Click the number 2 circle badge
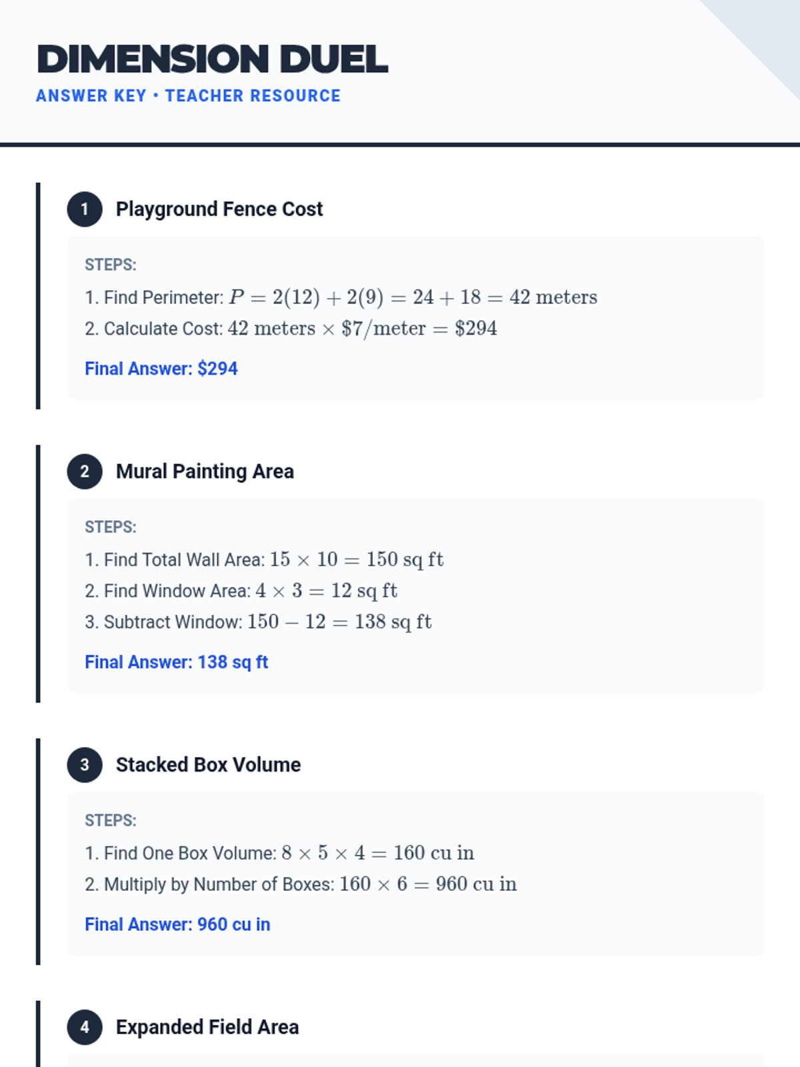The height and width of the screenshot is (1067, 800). click(x=85, y=471)
